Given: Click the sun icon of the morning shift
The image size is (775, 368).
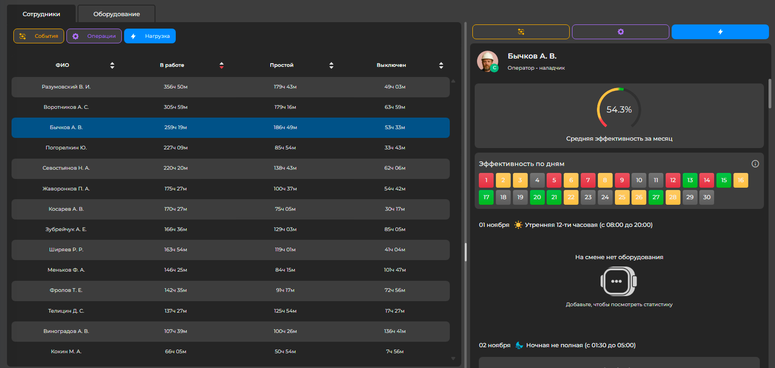Looking at the screenshot, I should 518,225.
